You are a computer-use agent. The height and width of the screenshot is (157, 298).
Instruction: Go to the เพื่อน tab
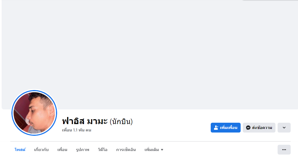click(x=62, y=150)
